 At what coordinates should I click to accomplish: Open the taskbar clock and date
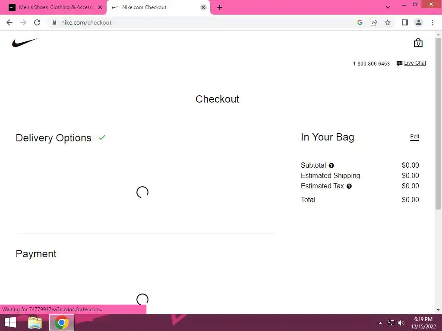(x=423, y=323)
